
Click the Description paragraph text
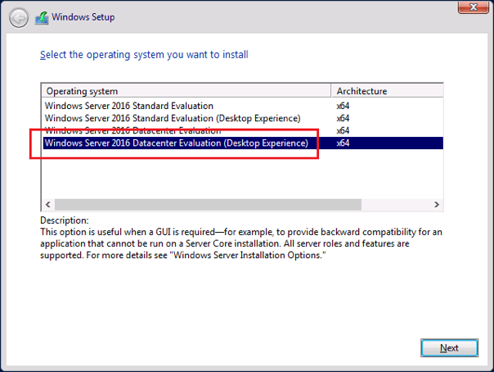coord(237,244)
